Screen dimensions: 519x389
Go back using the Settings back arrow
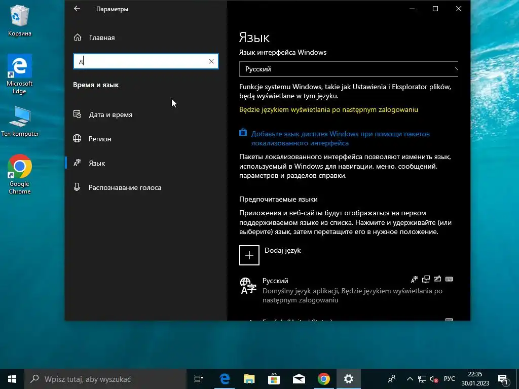point(77,9)
